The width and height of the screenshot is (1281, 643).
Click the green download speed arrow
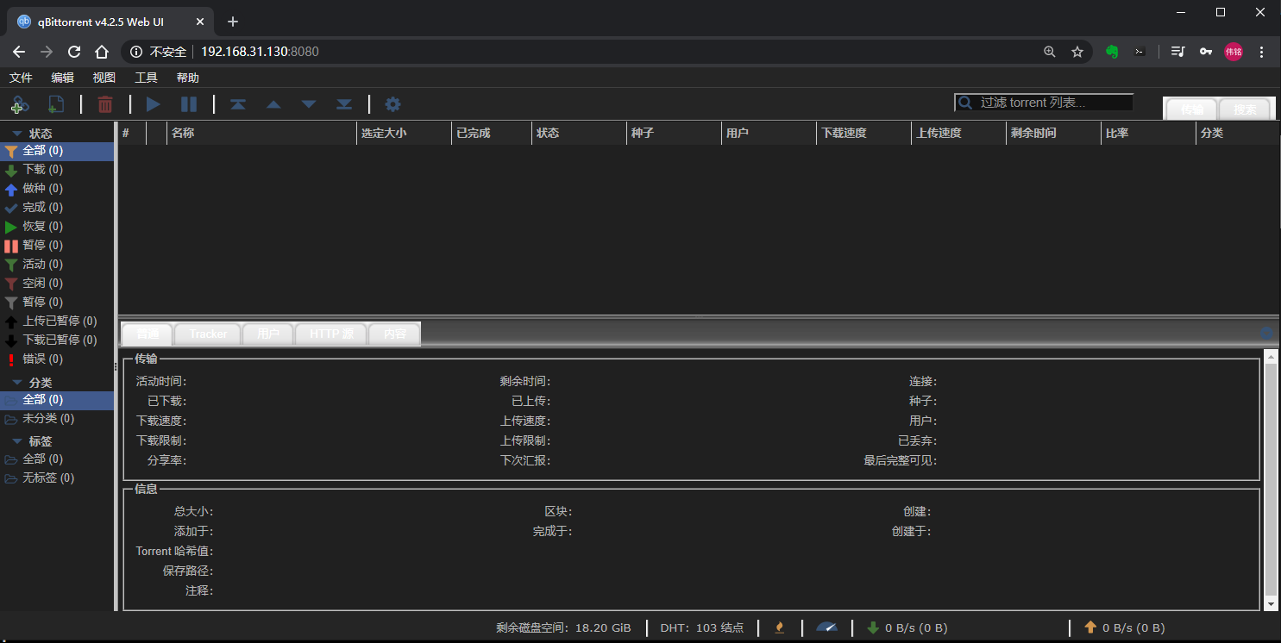[873, 627]
